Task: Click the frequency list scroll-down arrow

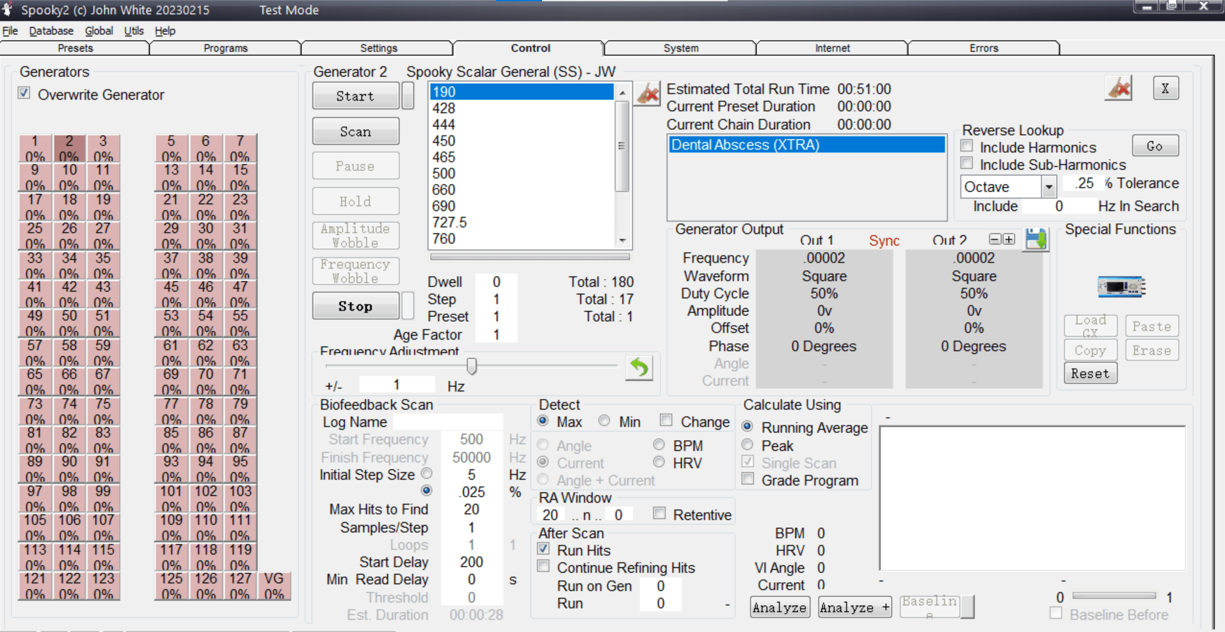Action: pos(622,241)
